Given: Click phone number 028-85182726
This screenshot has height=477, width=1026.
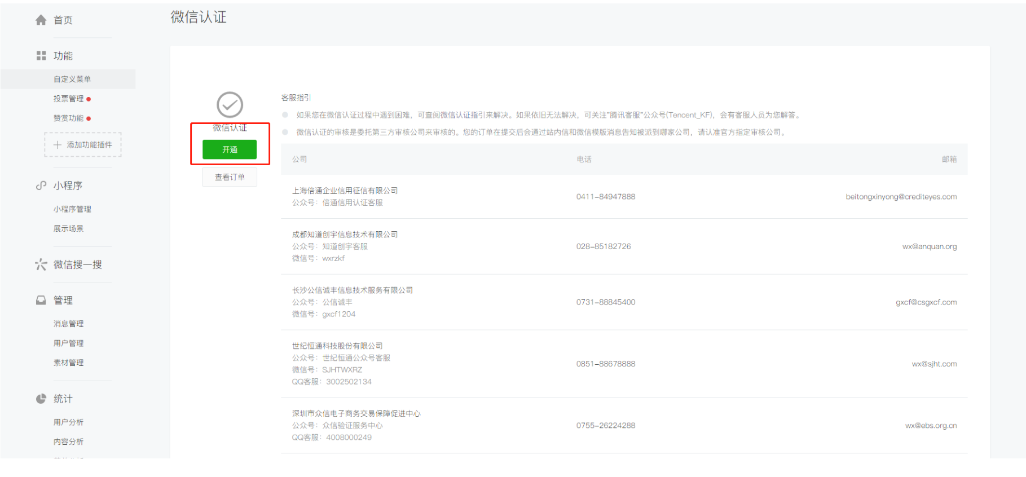Looking at the screenshot, I should tap(604, 246).
